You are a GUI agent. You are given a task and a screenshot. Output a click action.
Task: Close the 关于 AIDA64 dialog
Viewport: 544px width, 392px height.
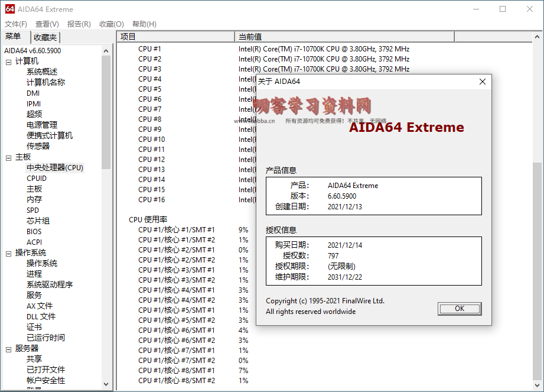(483, 82)
